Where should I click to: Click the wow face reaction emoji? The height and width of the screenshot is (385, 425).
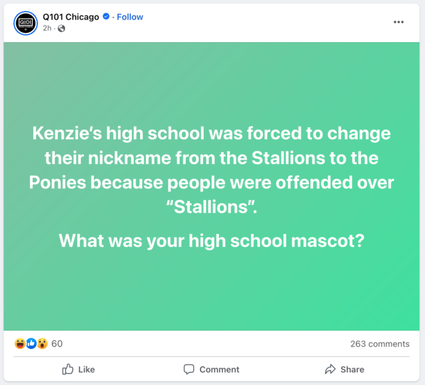pyautogui.click(x=42, y=344)
